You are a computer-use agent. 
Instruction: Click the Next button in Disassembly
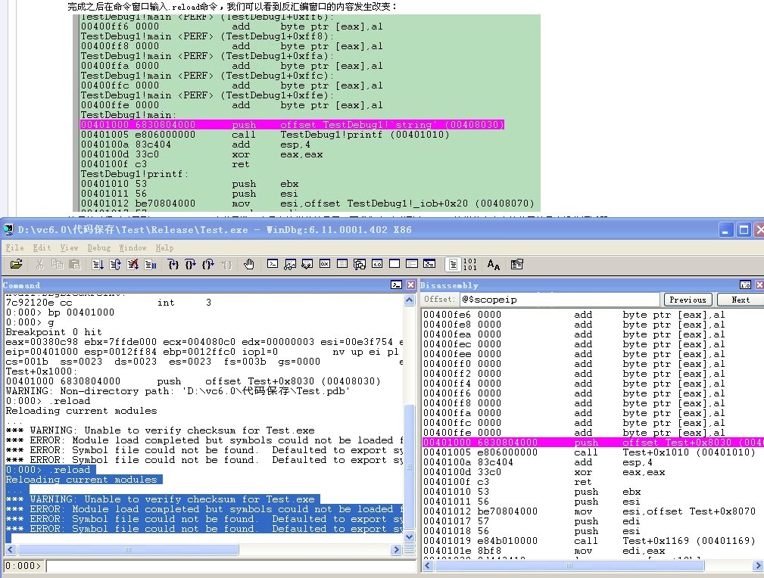click(x=740, y=300)
